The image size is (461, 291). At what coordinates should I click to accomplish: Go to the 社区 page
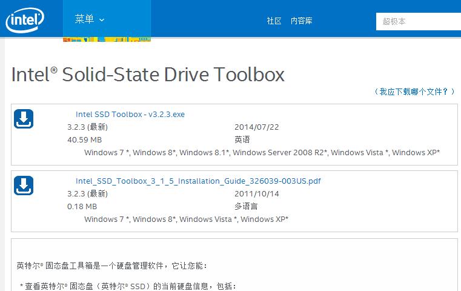[274, 21]
